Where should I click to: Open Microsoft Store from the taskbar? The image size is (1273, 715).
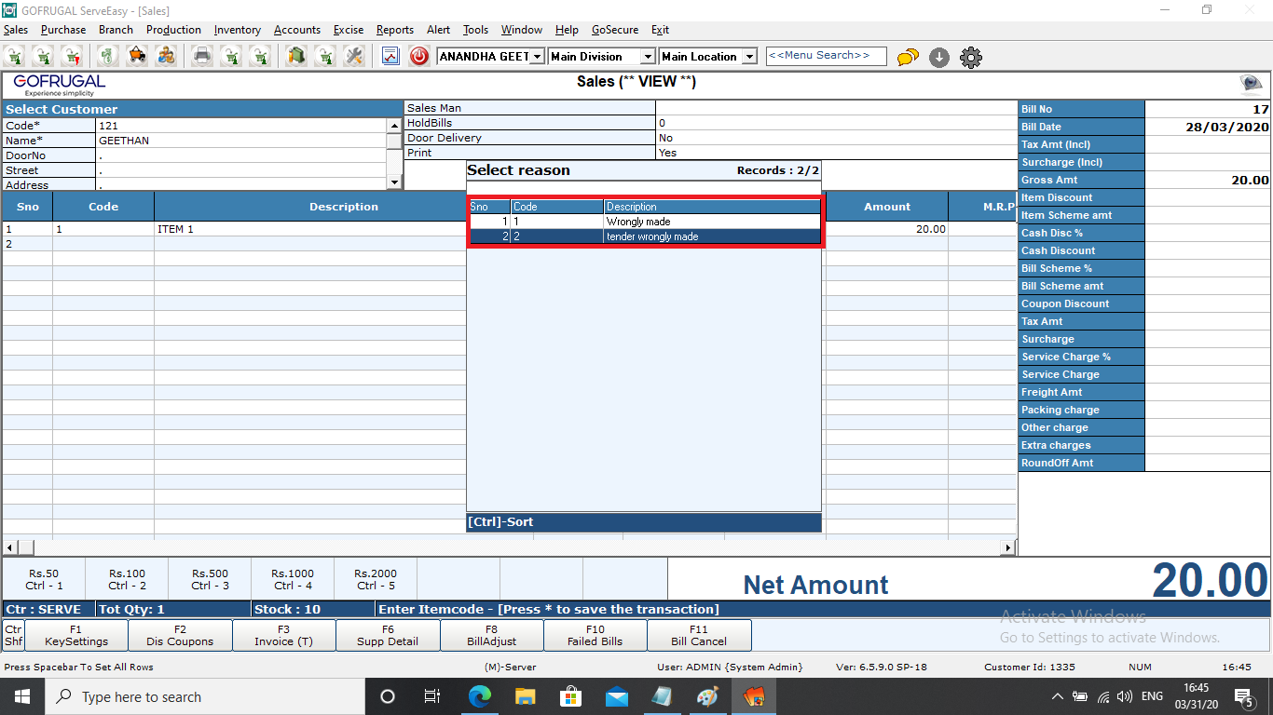[x=571, y=696]
